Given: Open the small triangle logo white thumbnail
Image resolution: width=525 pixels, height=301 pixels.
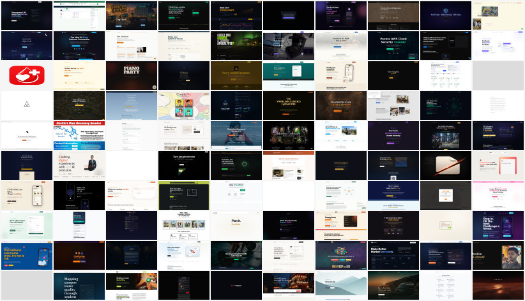Looking at the screenshot, I should tap(27, 106).
